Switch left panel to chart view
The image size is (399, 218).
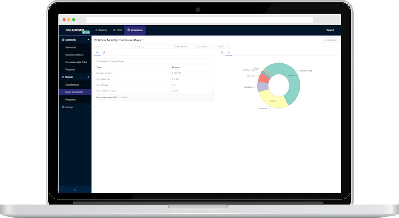(x=104, y=53)
